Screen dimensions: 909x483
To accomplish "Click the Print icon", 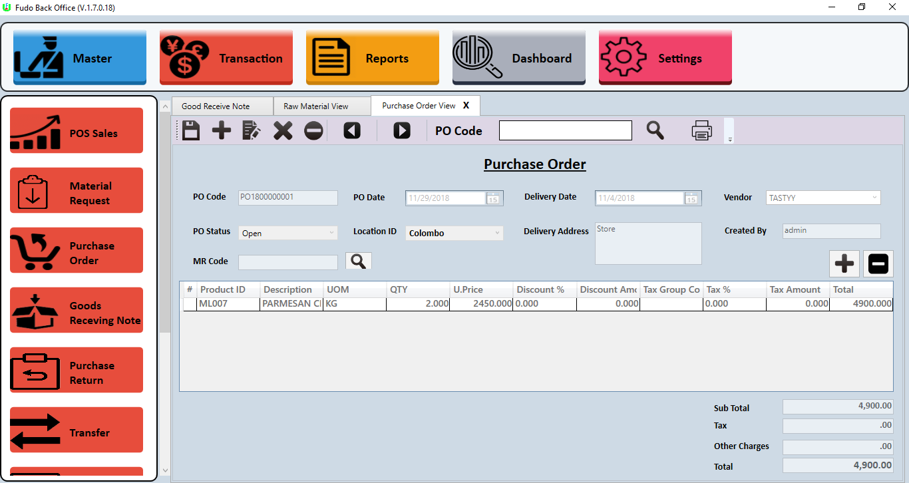I will click(702, 130).
